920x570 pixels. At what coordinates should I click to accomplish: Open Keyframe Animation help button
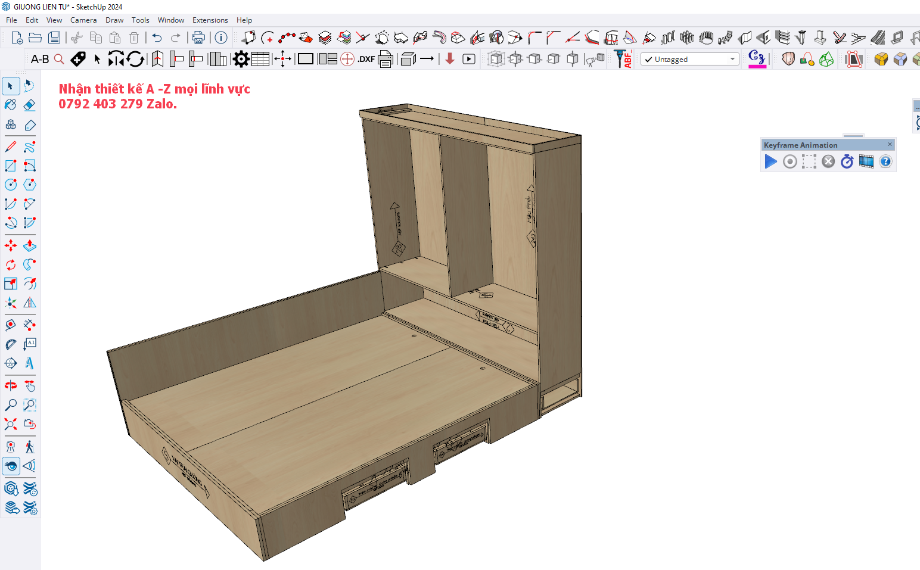click(885, 161)
